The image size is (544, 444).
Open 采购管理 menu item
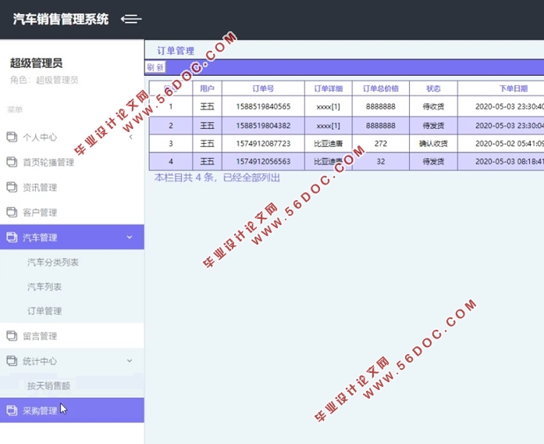(x=72, y=410)
